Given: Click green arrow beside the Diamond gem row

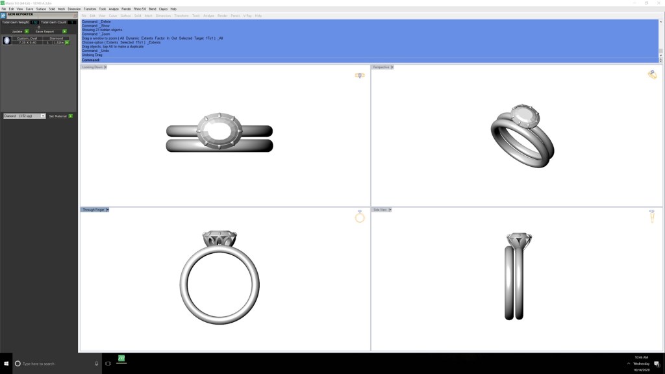Looking at the screenshot, I should (66, 43).
